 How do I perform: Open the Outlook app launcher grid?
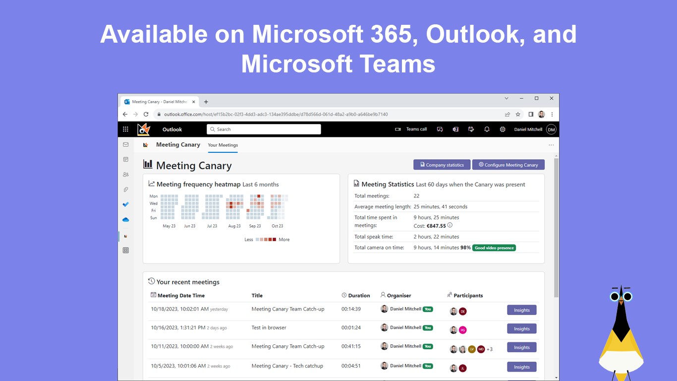point(126,129)
